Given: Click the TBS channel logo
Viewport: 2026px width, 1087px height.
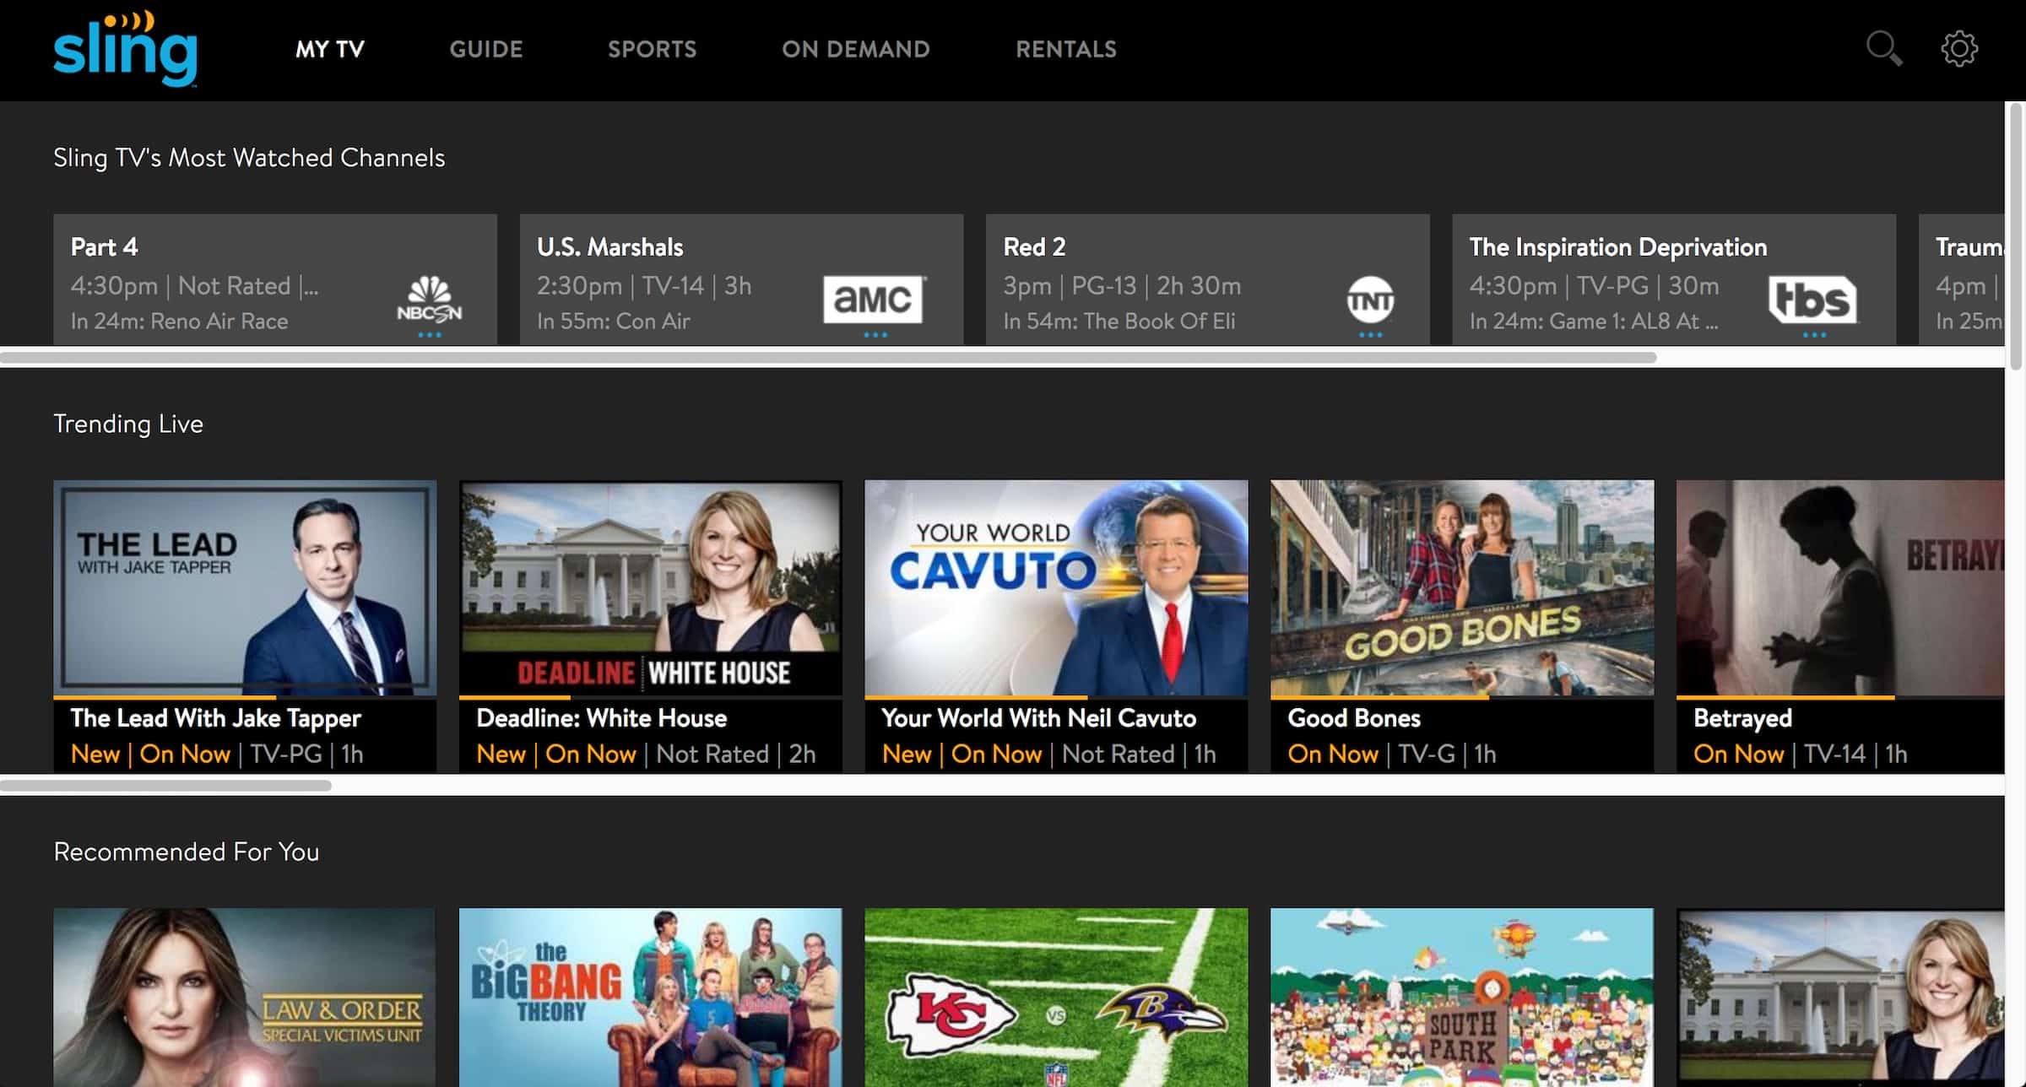Looking at the screenshot, I should pos(1812,300).
